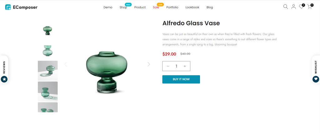320x133 pixels.
Task: Click the EComposer logo
Action: point(22,7)
